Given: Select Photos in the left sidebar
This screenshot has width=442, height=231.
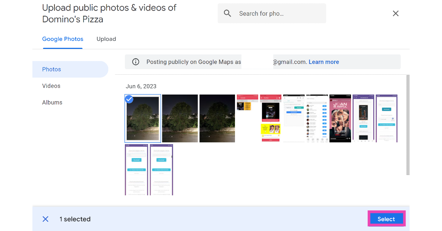Looking at the screenshot, I should click(x=52, y=70).
